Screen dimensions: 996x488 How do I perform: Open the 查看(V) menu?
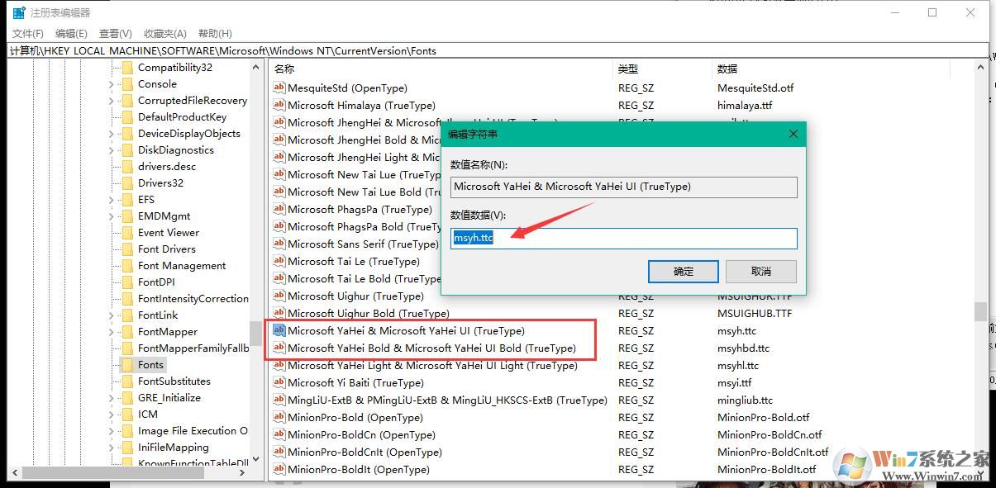113,33
